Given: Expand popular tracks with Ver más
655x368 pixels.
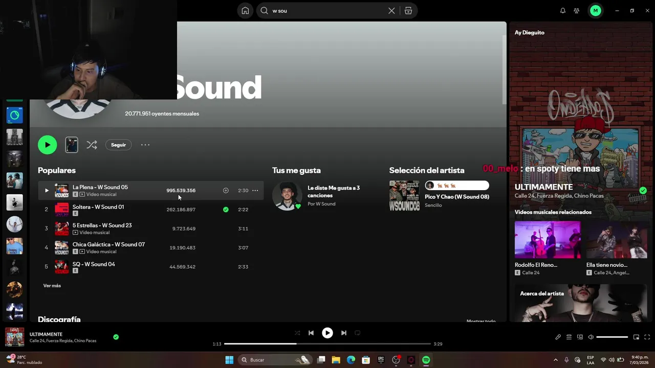Looking at the screenshot, I should (52, 286).
